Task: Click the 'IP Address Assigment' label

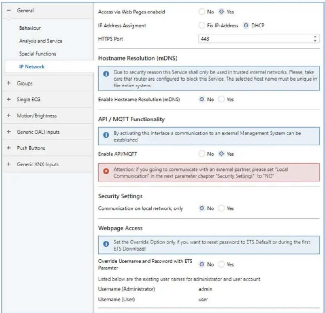Action: click(122, 26)
